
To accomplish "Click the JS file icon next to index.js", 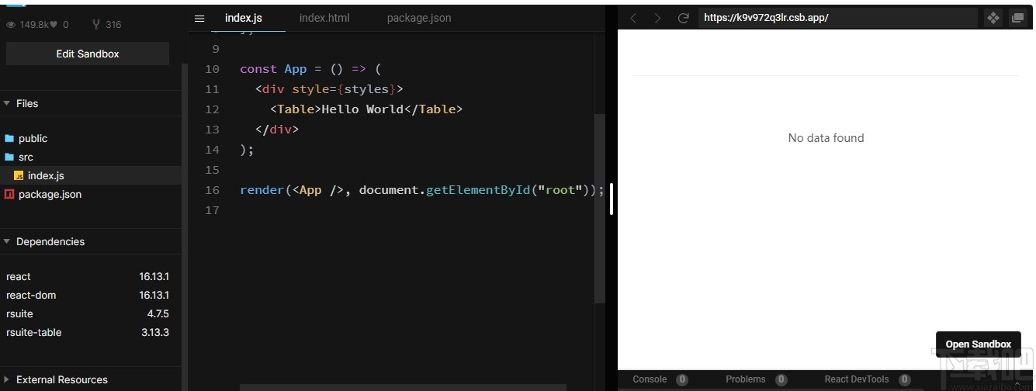I will 19,175.
